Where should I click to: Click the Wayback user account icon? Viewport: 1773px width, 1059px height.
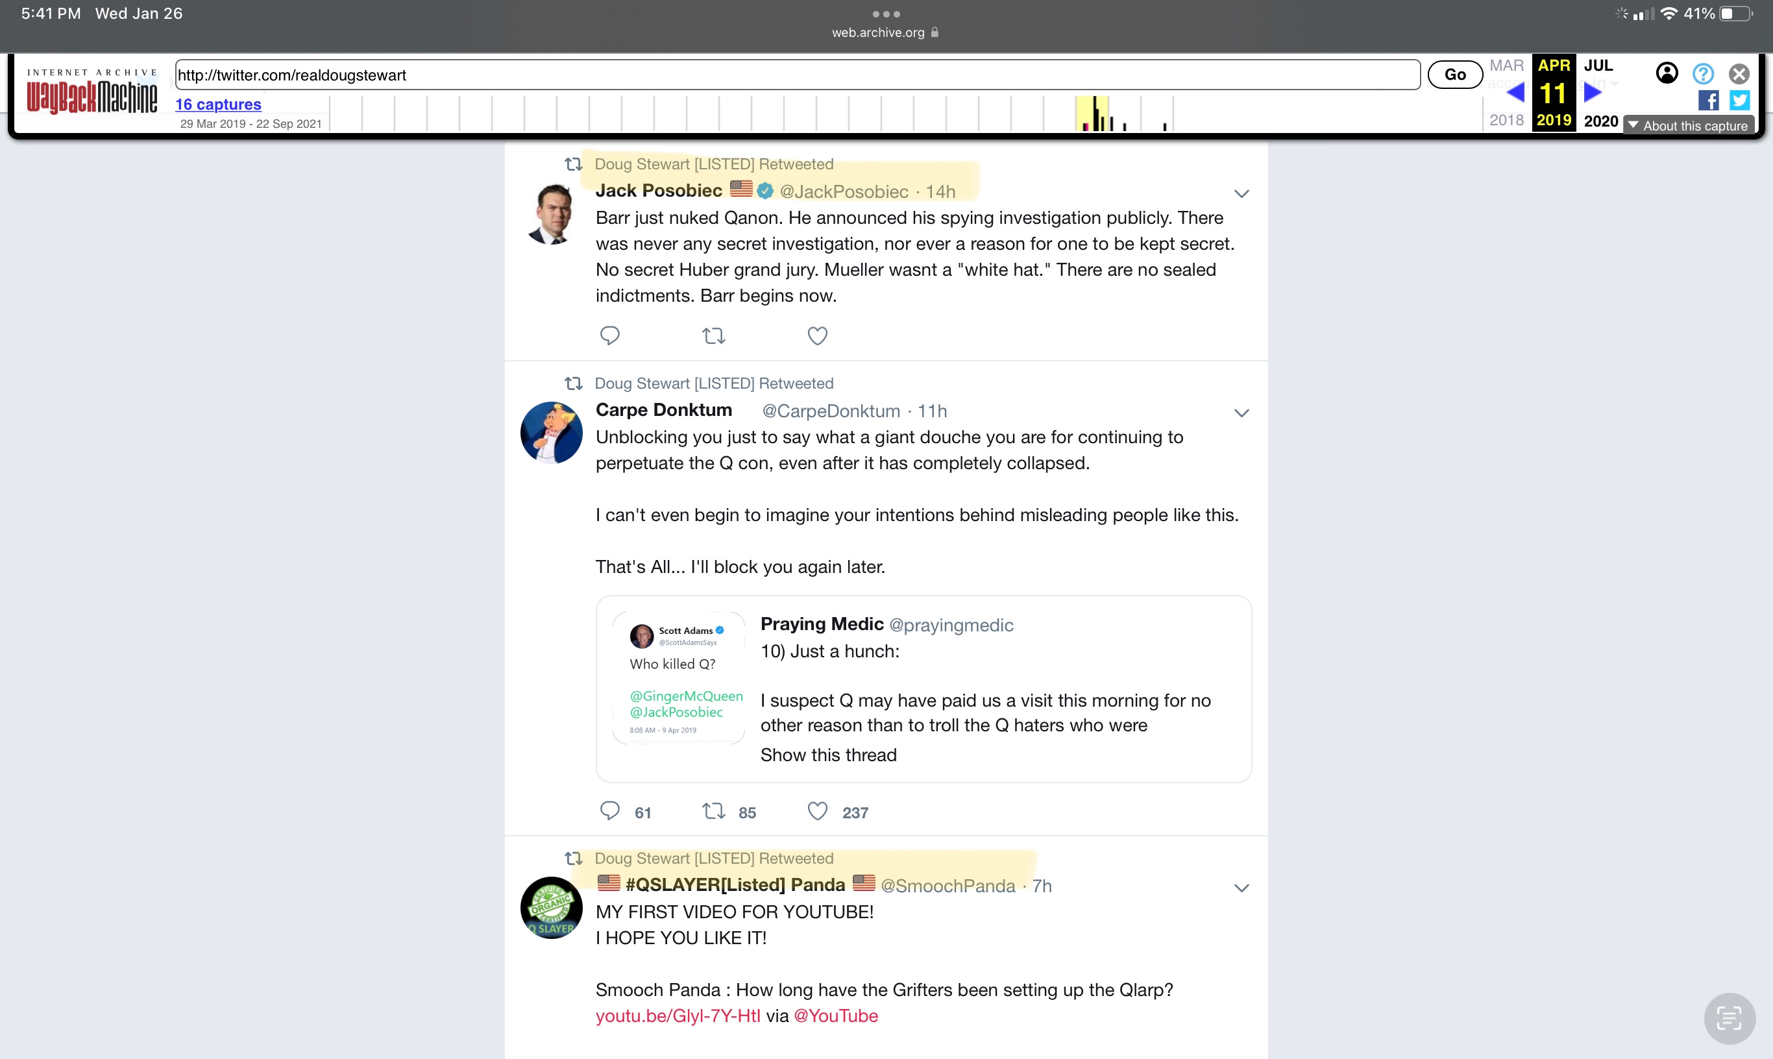1667,73
